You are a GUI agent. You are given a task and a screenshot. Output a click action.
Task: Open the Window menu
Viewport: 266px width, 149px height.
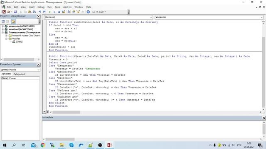click(x=79, y=7)
